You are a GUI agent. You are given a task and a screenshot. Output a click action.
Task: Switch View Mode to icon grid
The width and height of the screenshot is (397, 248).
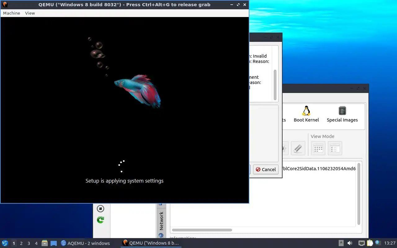[x=318, y=148]
